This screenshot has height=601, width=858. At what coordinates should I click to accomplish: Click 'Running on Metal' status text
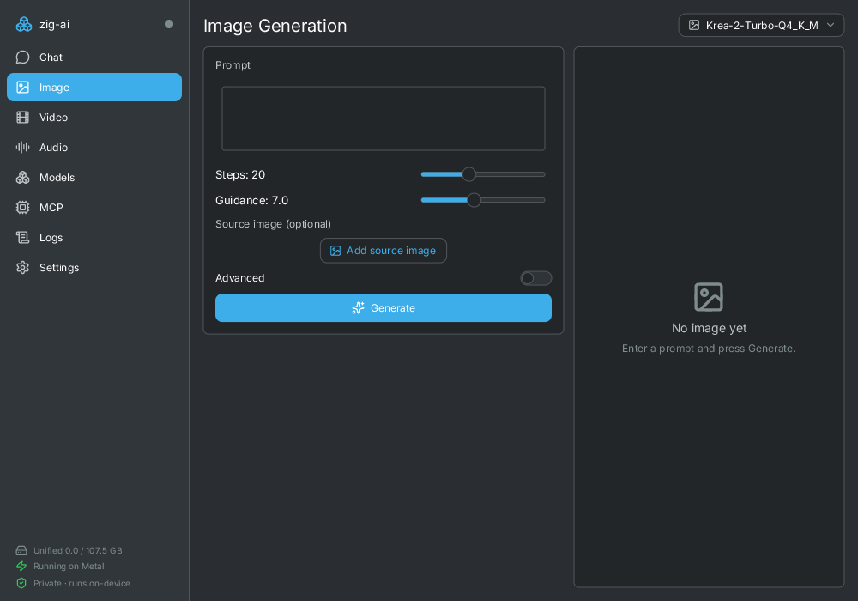tap(69, 566)
